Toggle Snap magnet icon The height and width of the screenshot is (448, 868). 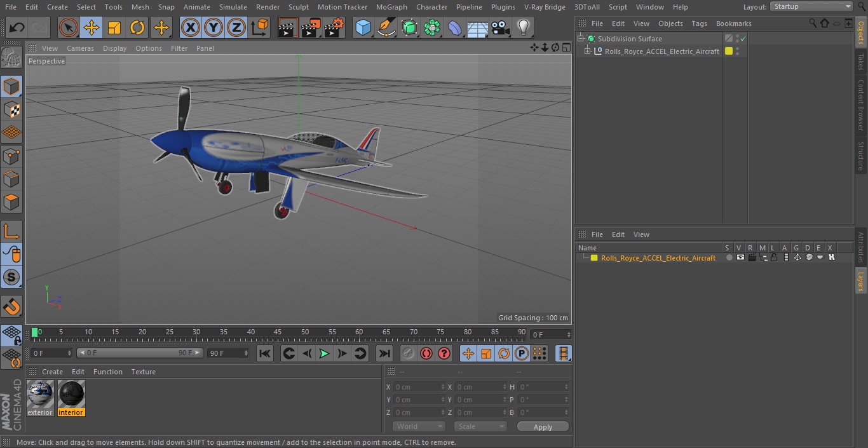click(11, 306)
